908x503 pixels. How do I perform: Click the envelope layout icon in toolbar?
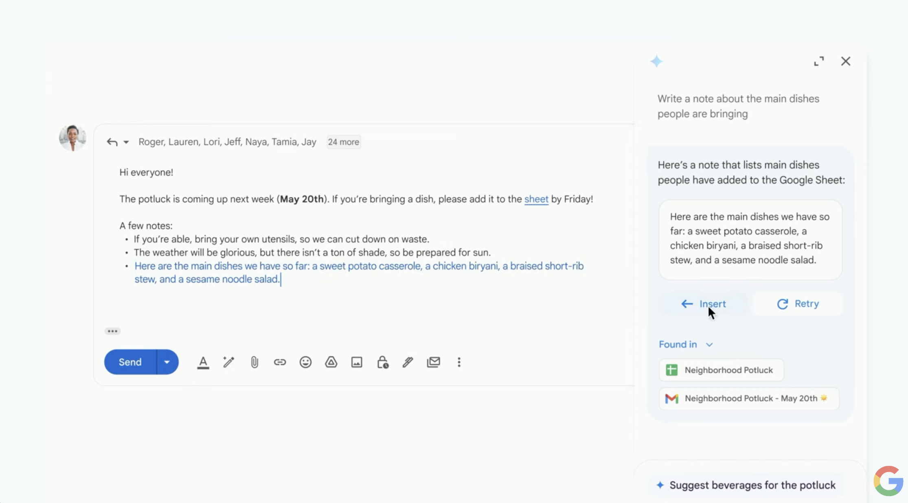[433, 362]
